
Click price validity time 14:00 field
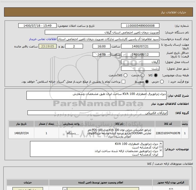[x=102, y=55]
